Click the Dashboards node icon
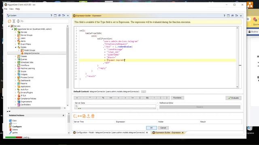Viewport: 259px width, 145px height. click(x=19, y=81)
